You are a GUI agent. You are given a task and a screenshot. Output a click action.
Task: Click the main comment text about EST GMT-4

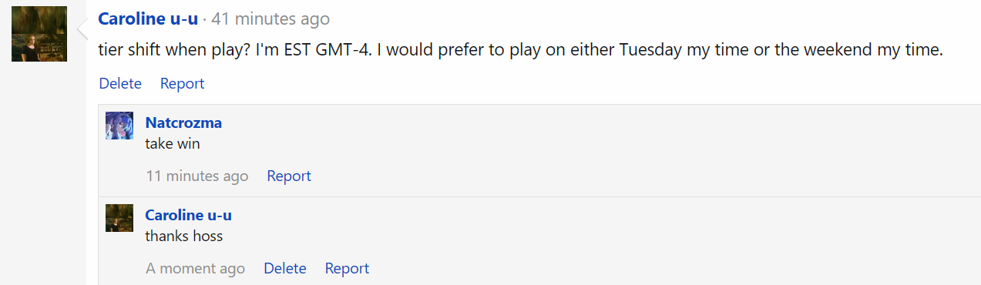pos(521,51)
